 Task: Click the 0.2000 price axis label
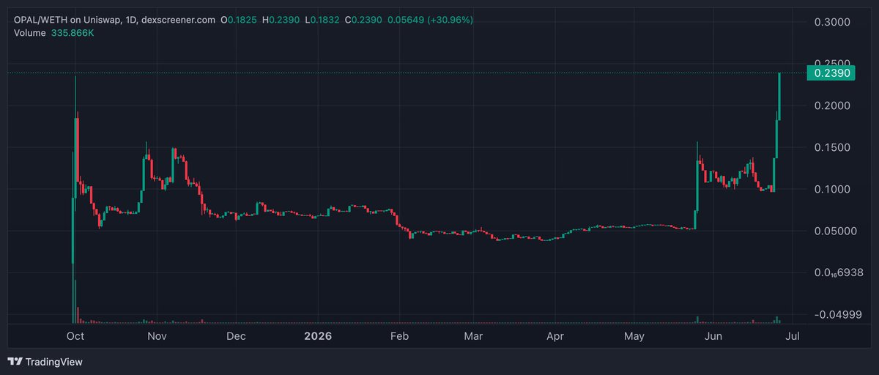pos(831,106)
